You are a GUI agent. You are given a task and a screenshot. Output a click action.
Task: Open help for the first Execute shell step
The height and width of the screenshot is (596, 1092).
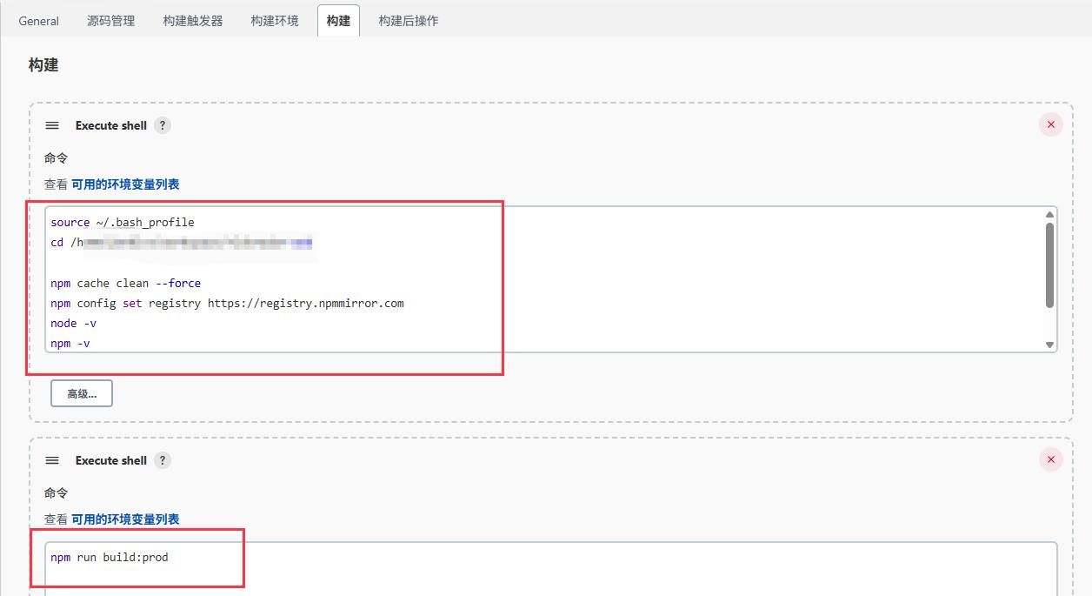[x=163, y=124]
